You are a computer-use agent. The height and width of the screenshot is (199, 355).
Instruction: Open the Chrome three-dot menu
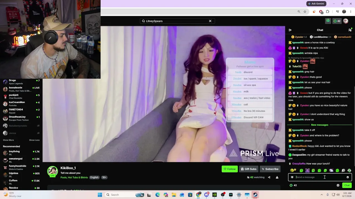click(351, 12)
